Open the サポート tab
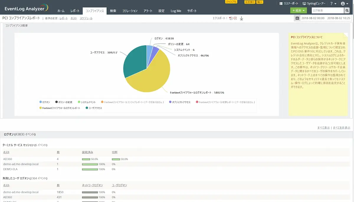354x202 pixels. [192, 11]
